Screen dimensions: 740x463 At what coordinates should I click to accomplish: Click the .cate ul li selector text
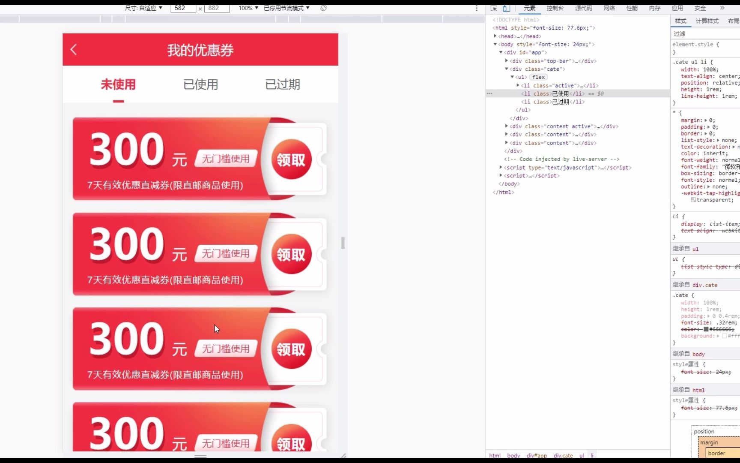pyautogui.click(x=689, y=62)
